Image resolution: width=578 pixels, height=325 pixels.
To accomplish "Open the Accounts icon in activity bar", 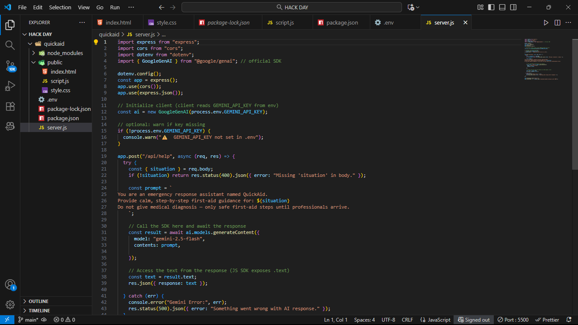I will pos(10,284).
